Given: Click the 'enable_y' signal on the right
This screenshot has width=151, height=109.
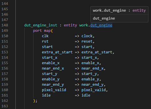Looking at the screenshot, I should 90,79.
